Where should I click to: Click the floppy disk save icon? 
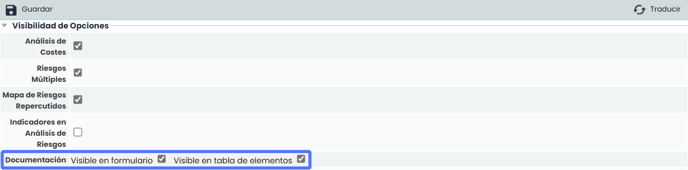point(11,9)
